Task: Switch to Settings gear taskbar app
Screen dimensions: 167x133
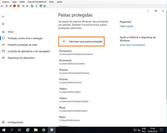Action: coord(44,130)
